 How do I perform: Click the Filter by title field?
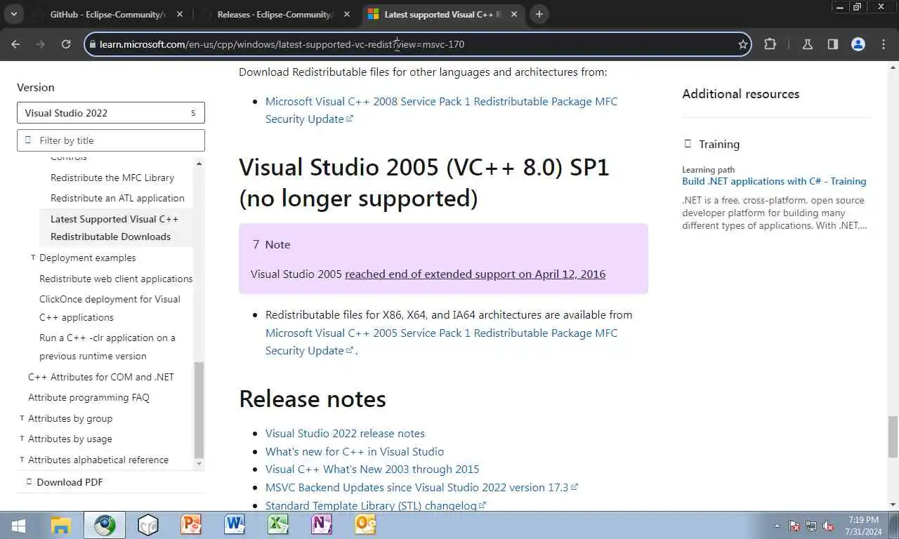click(x=111, y=140)
